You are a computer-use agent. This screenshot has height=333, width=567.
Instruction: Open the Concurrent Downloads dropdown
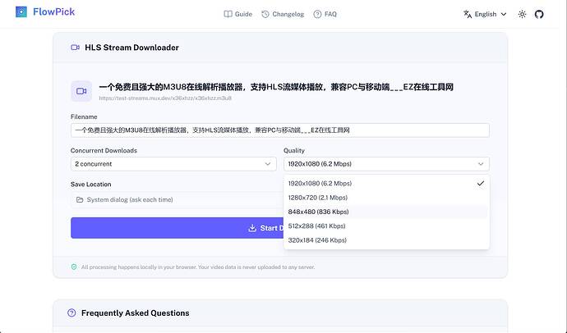(x=173, y=164)
